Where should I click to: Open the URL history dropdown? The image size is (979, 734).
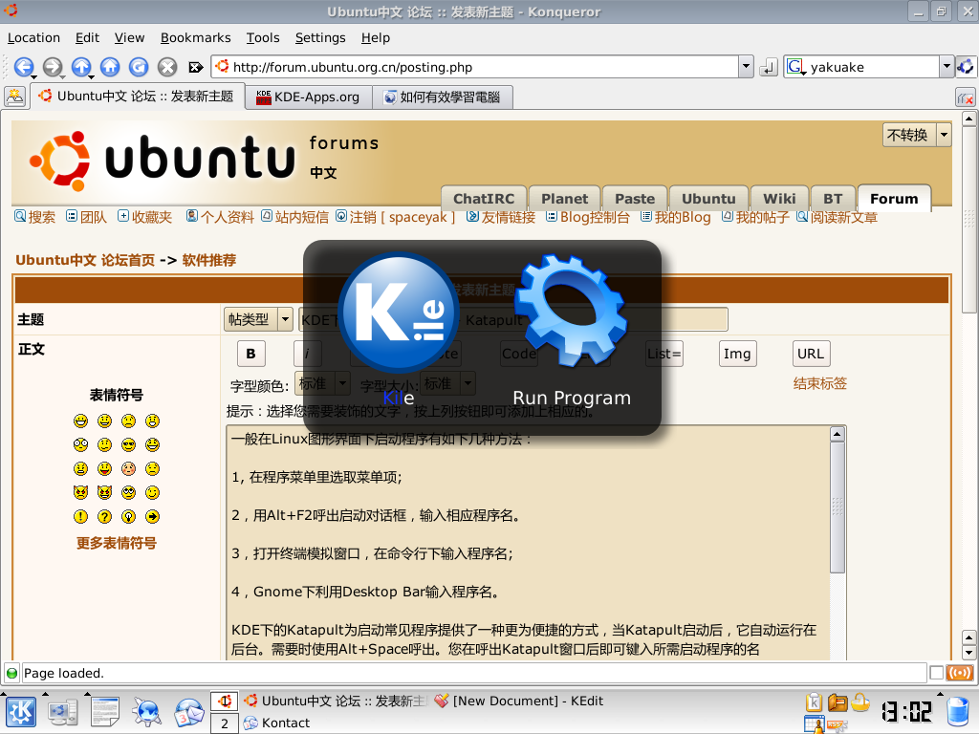[x=746, y=66]
